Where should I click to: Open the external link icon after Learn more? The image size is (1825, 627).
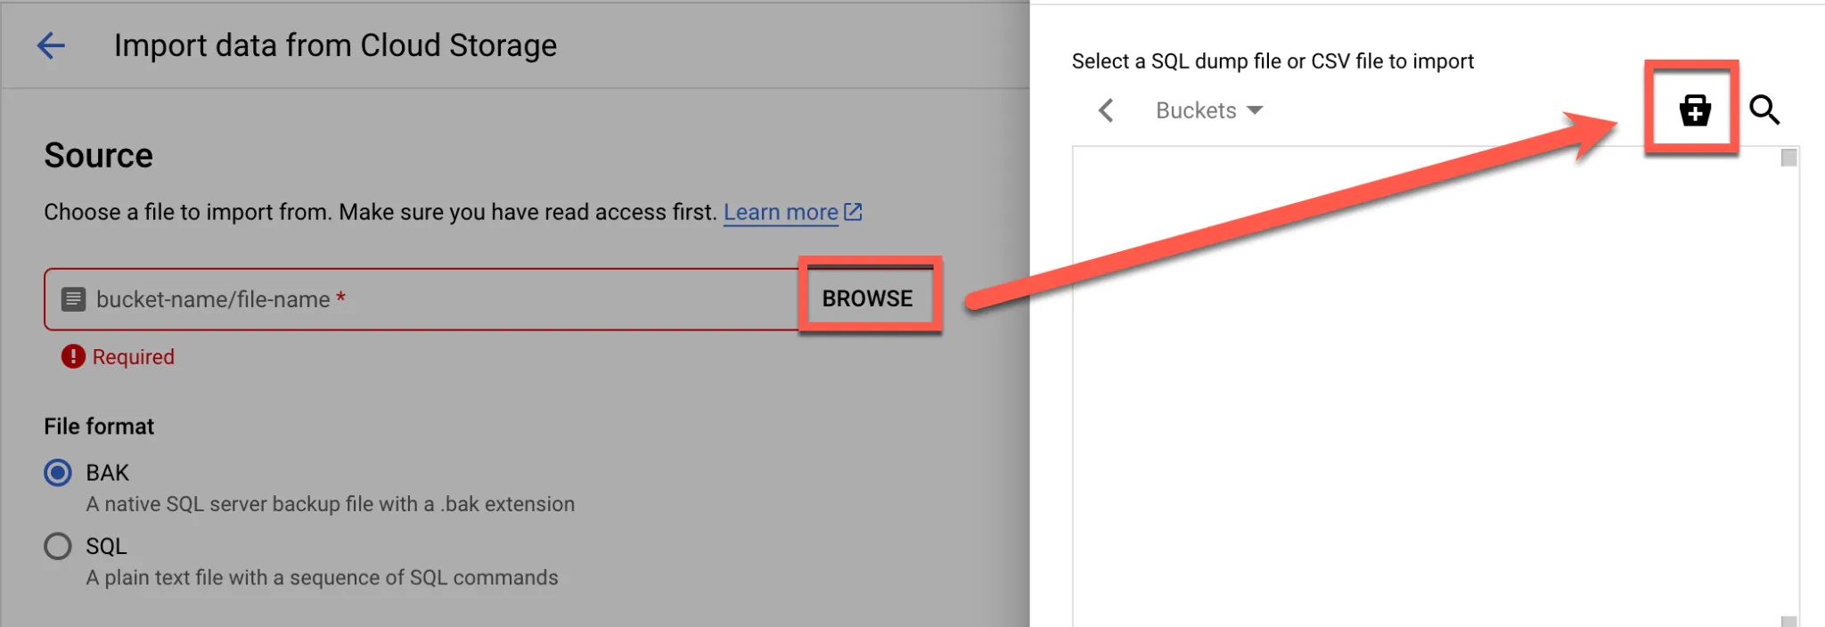coord(853,212)
